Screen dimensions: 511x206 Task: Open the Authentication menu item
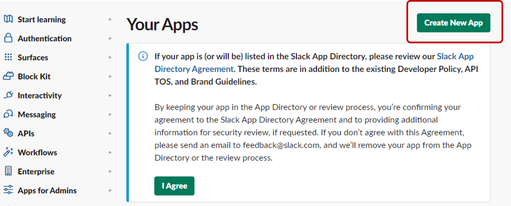point(44,39)
